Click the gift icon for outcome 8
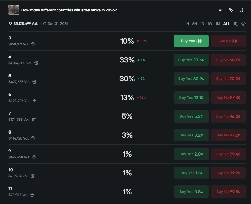251x204 pixels. (33, 138)
